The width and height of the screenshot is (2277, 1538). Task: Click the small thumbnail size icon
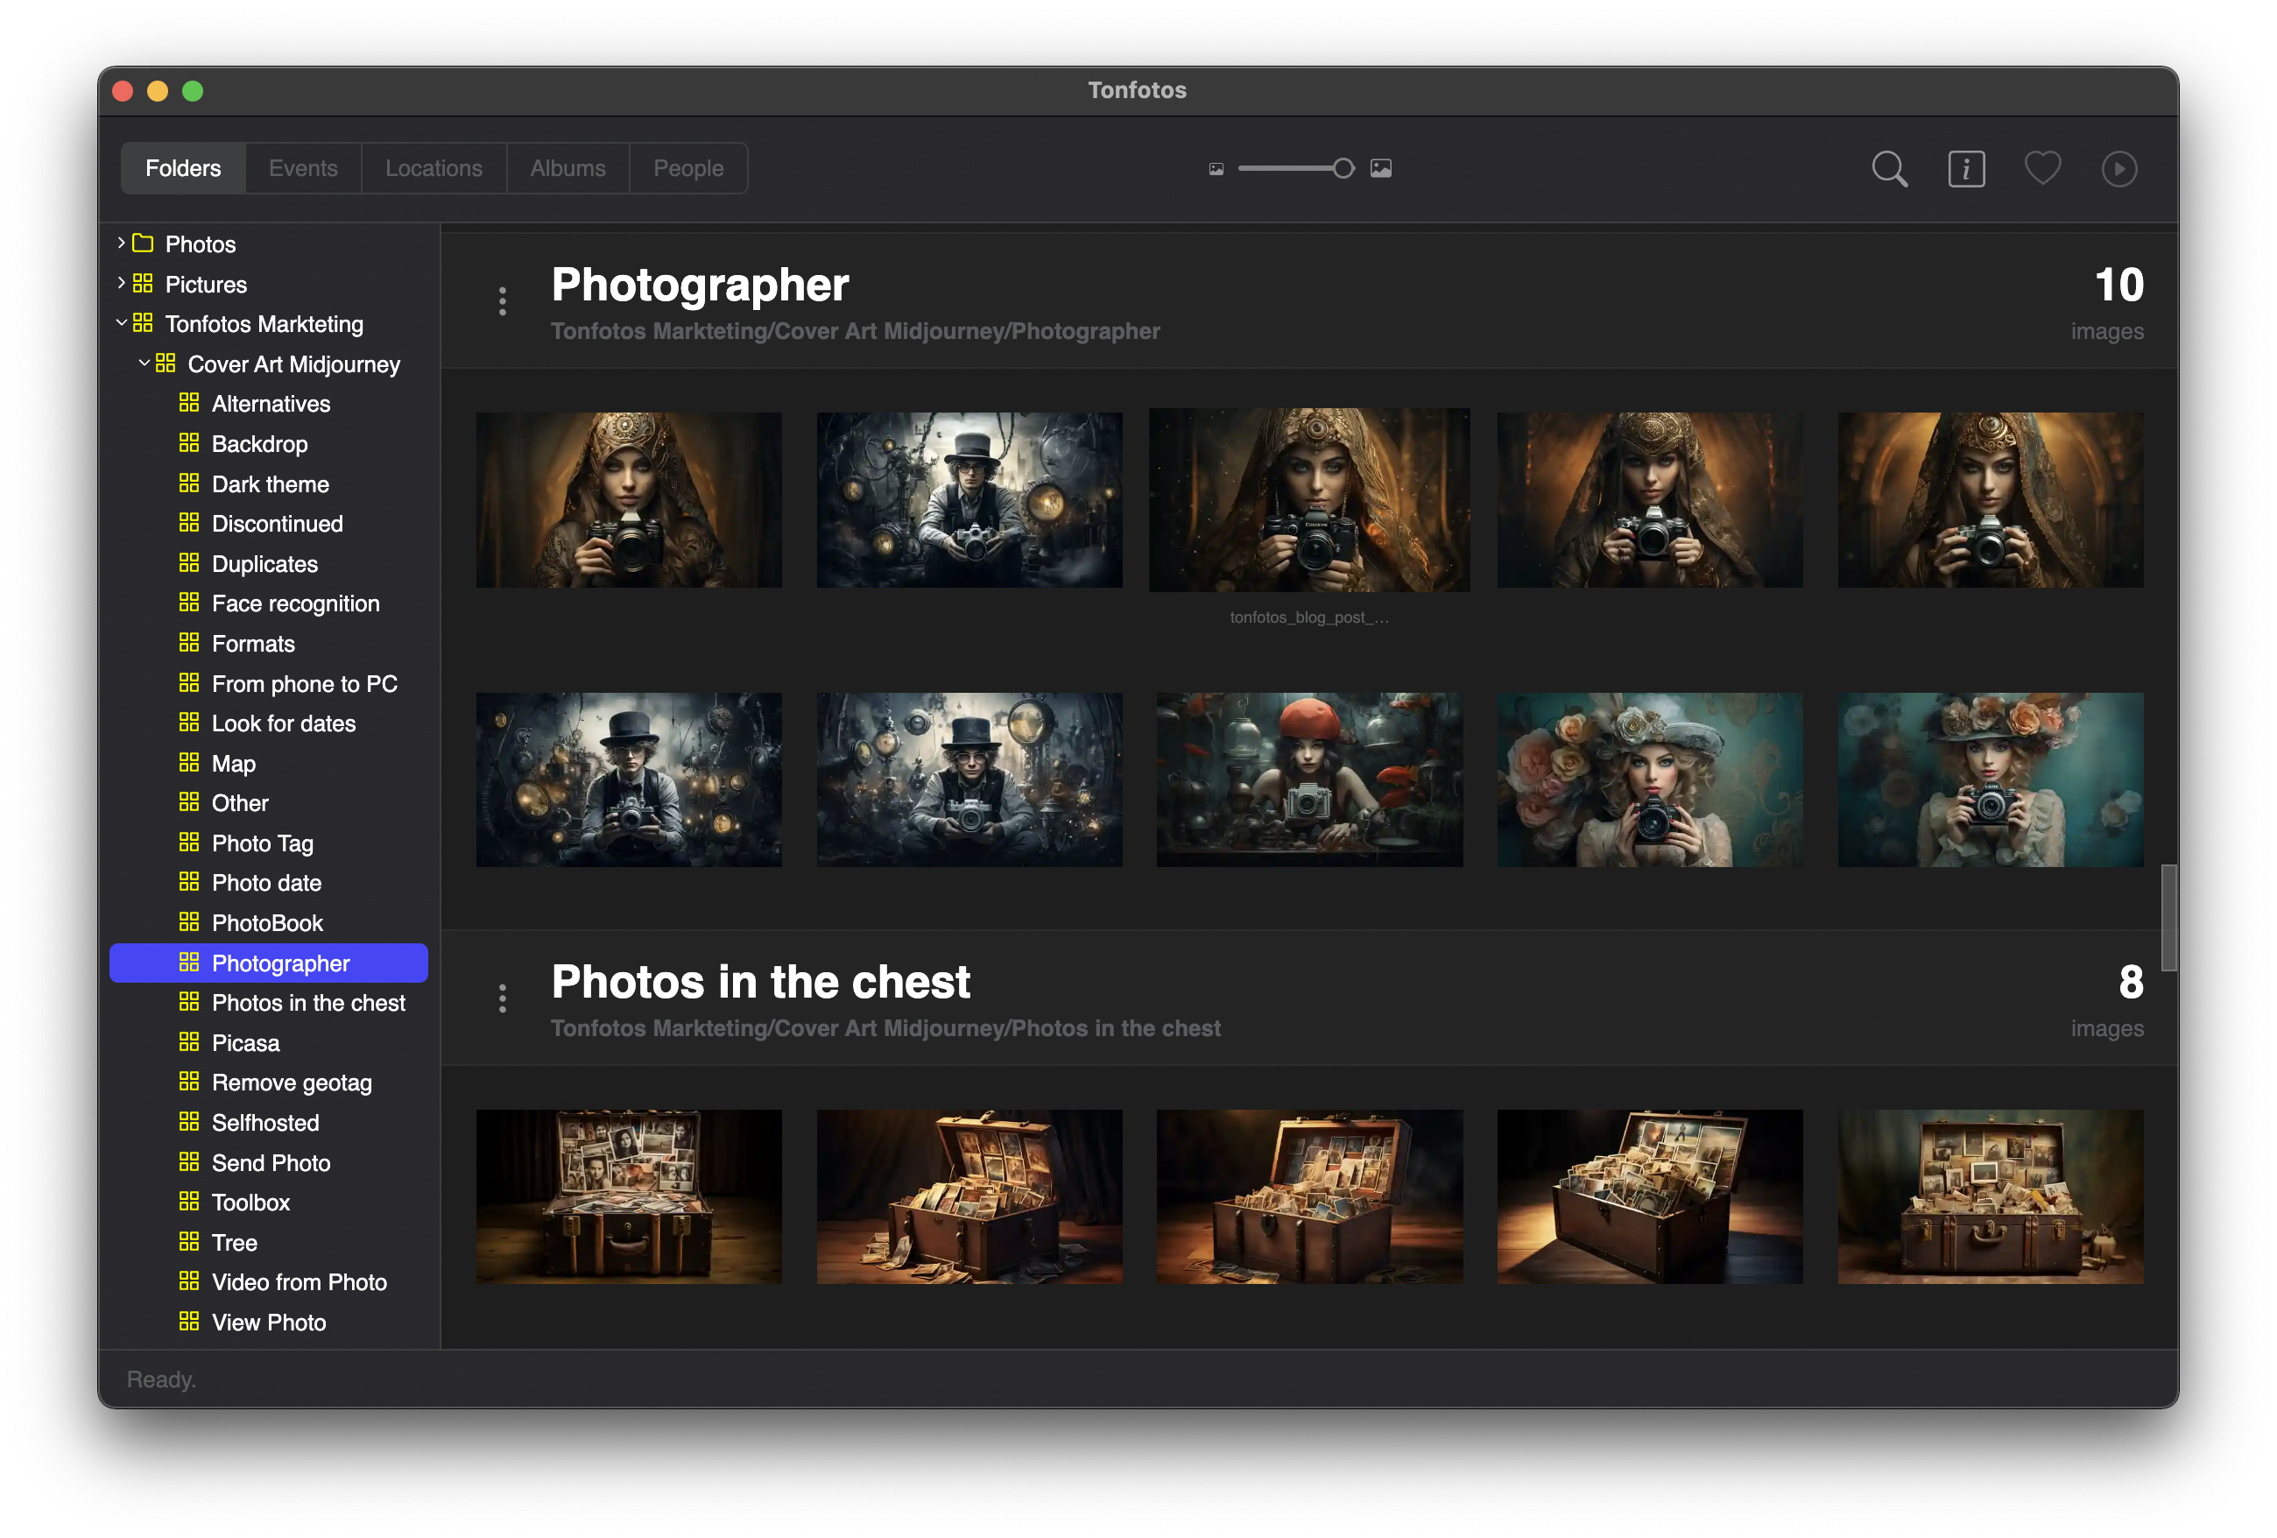coord(1216,168)
